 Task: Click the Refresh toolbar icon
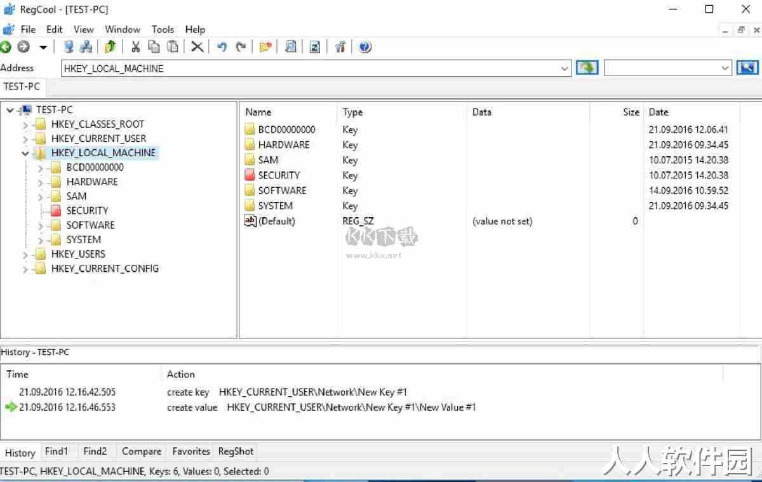[315, 46]
